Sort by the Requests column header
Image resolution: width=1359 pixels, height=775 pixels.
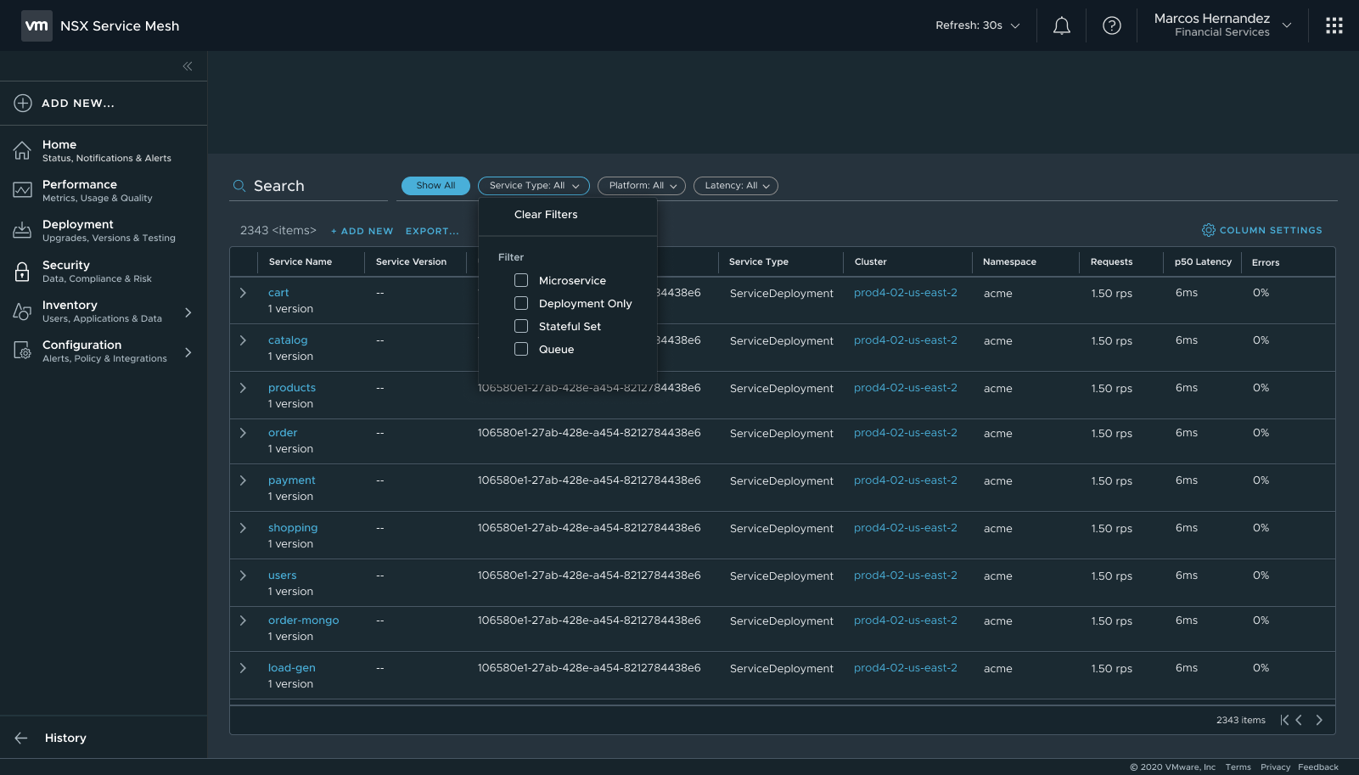[1111, 261]
